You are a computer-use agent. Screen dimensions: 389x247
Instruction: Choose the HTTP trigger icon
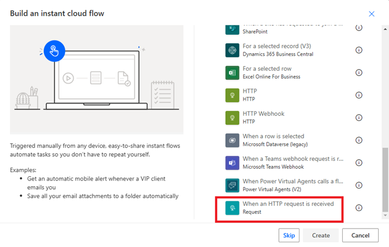(x=233, y=95)
